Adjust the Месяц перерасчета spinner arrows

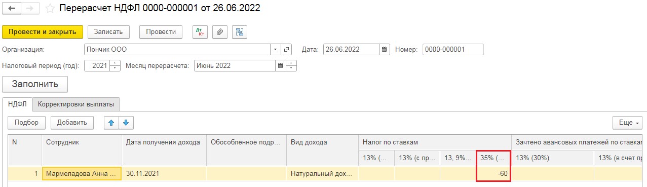point(291,66)
